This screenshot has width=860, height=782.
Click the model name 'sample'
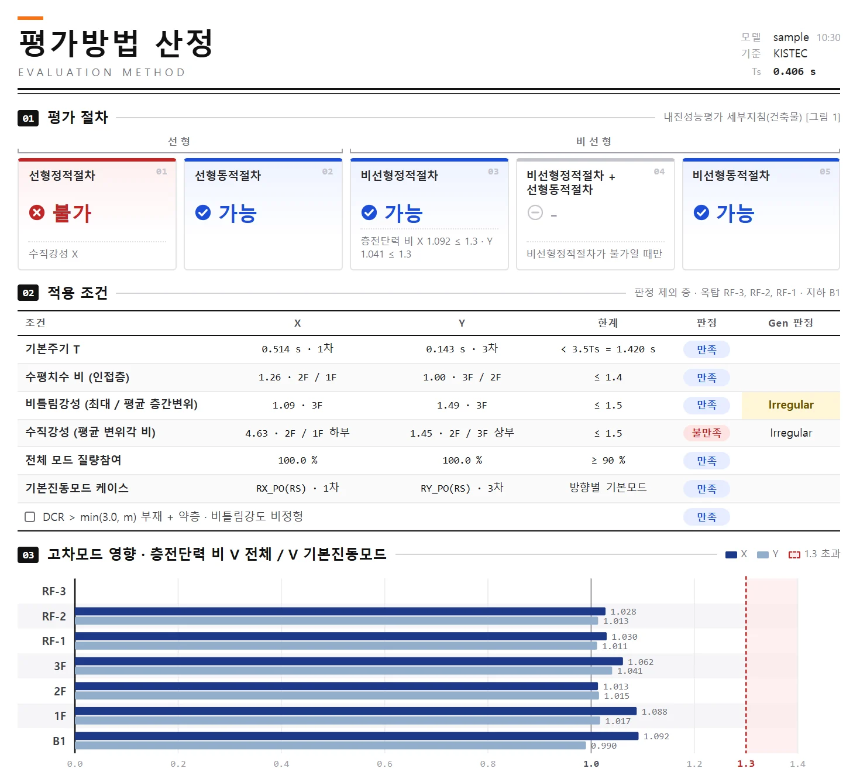[791, 37]
